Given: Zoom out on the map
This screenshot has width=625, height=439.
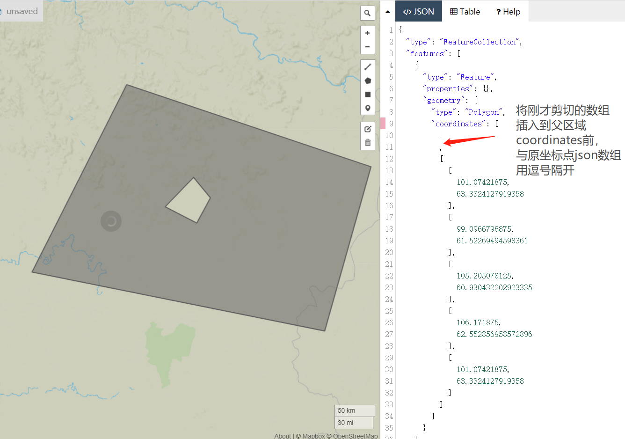Looking at the screenshot, I should 368,46.
